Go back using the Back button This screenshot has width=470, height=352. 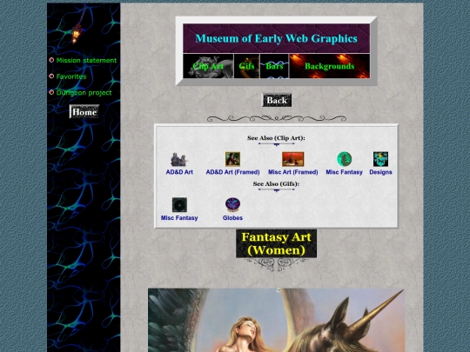pos(277,100)
